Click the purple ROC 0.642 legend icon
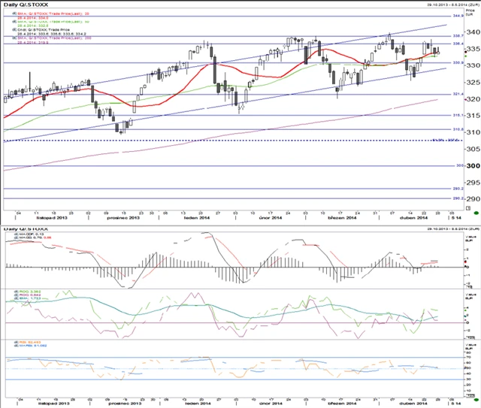 click(16, 295)
